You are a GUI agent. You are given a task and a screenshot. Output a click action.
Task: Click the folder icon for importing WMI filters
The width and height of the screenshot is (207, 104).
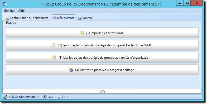[x=82, y=33]
